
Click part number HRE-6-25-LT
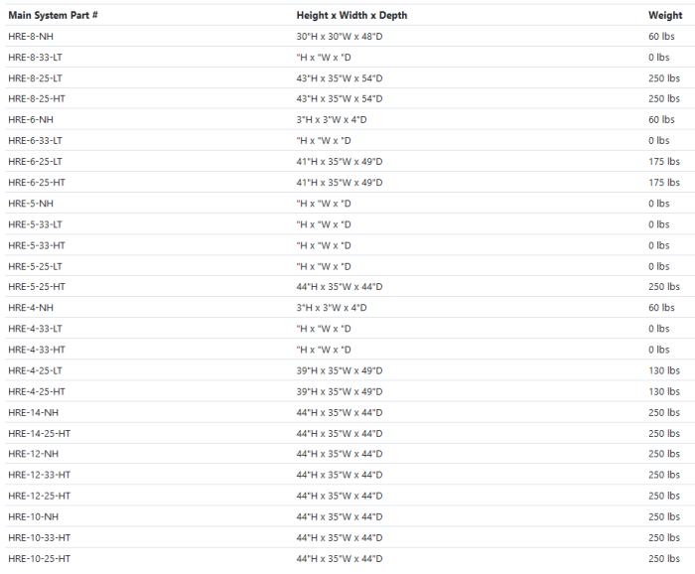(35, 161)
